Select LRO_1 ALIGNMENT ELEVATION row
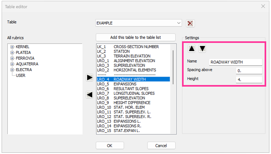The image size is (271, 154). (133, 61)
